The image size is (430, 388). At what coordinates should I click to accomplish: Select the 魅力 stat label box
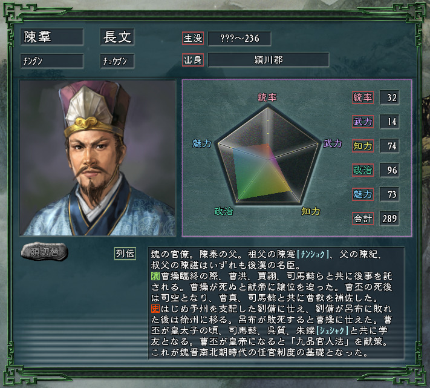pos(362,194)
